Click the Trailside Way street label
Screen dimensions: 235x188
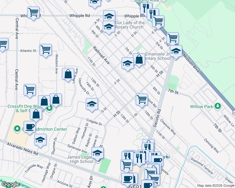[34, 168]
